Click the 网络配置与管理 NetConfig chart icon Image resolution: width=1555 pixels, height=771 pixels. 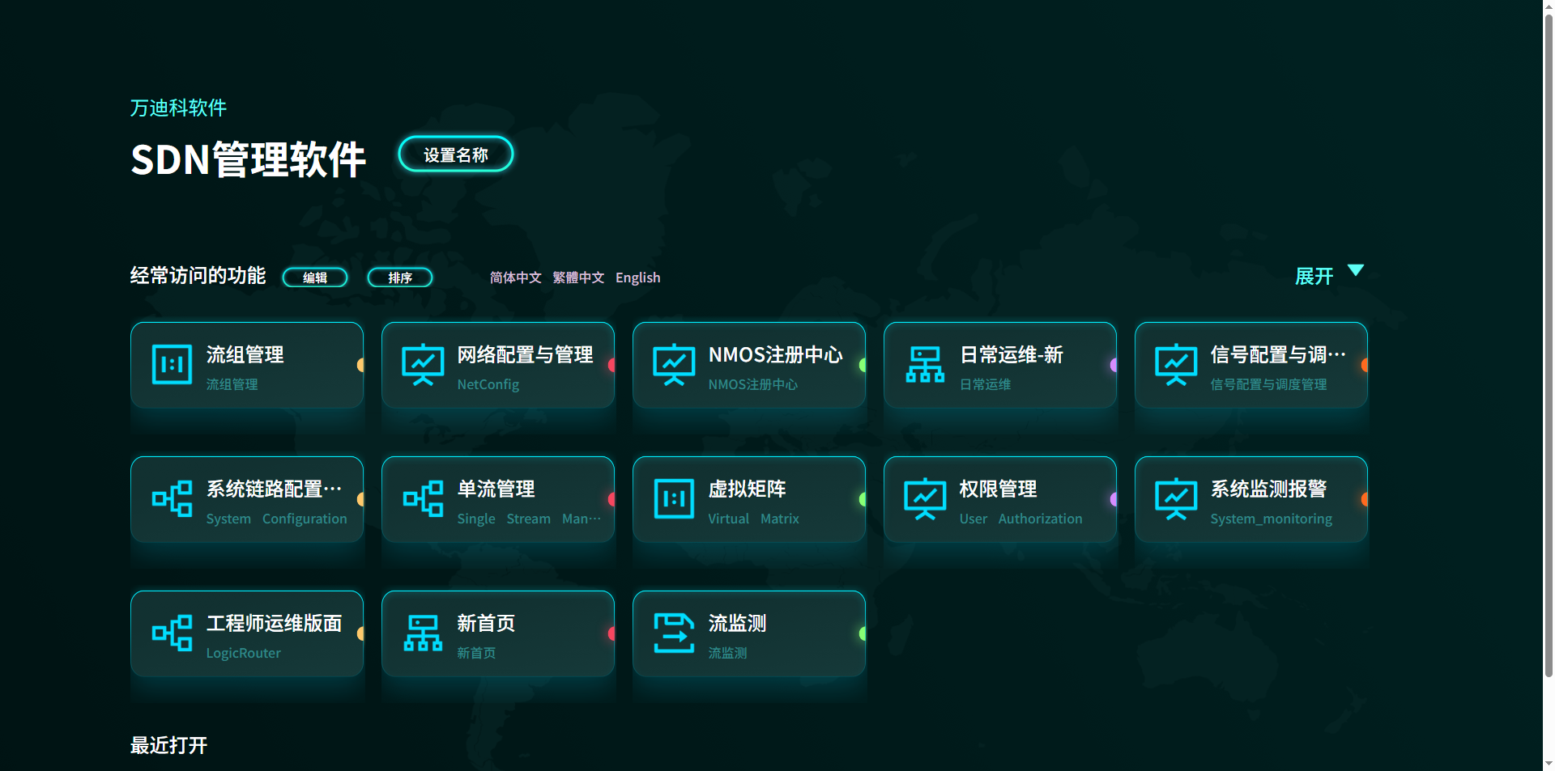pos(422,365)
